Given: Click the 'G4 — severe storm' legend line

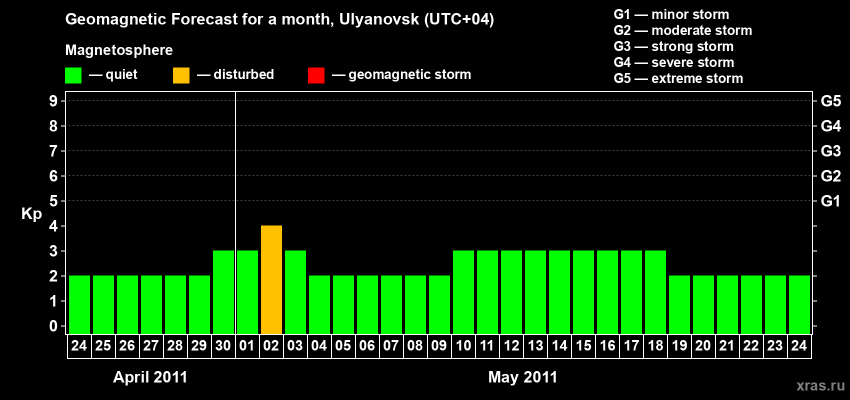Looking at the screenshot, I should coord(673,62).
